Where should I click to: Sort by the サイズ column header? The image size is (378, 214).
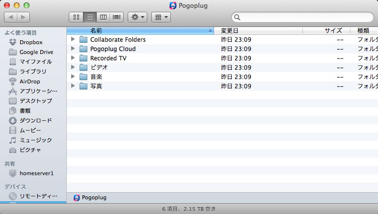pyautogui.click(x=326, y=30)
